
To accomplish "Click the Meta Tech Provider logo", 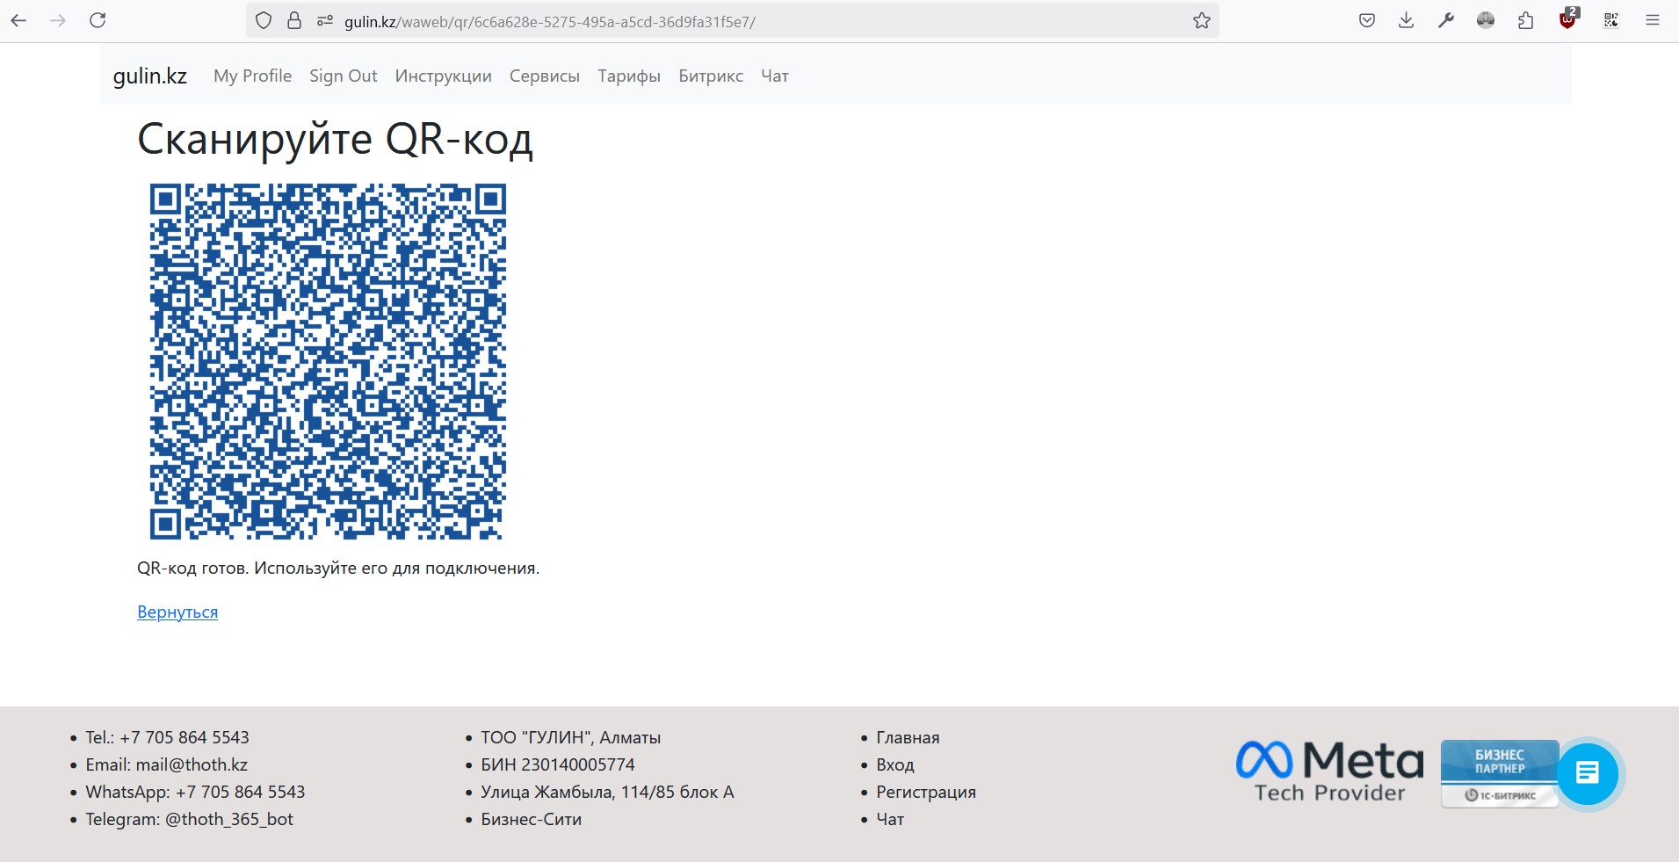I will (1329, 771).
